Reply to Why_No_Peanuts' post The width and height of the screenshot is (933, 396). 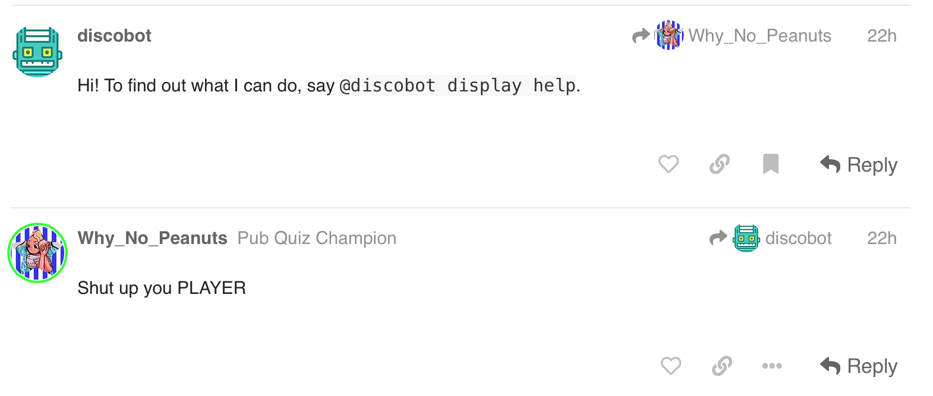859,366
